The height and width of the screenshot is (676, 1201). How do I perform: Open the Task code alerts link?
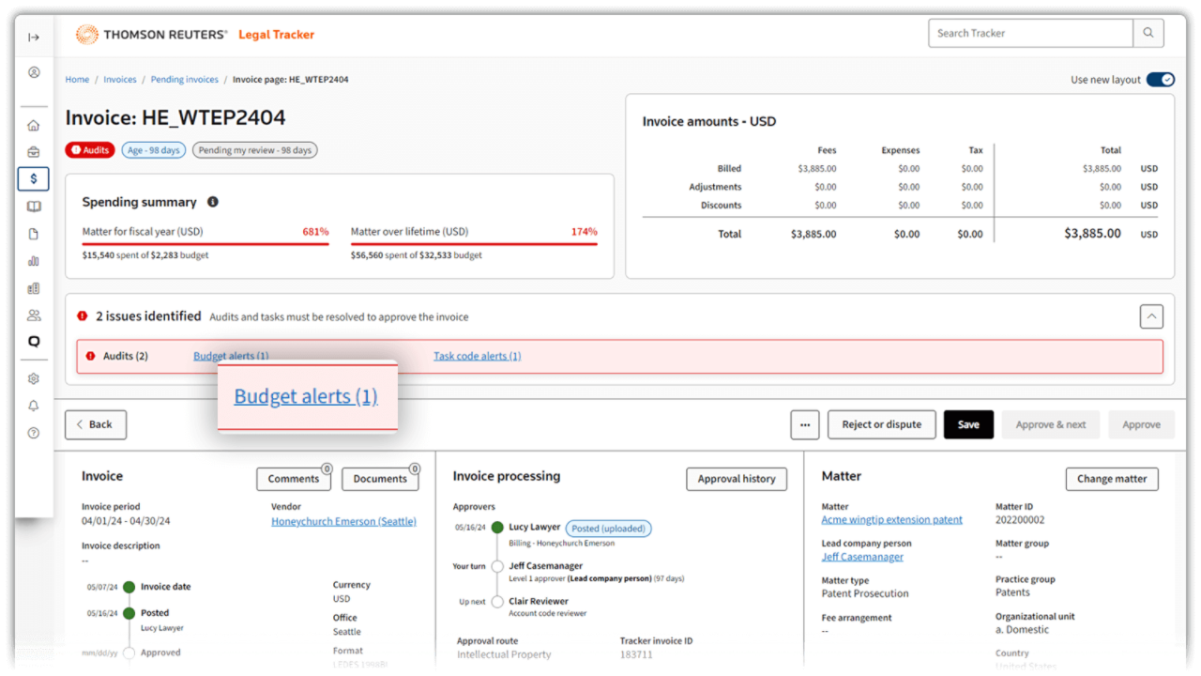[477, 357]
